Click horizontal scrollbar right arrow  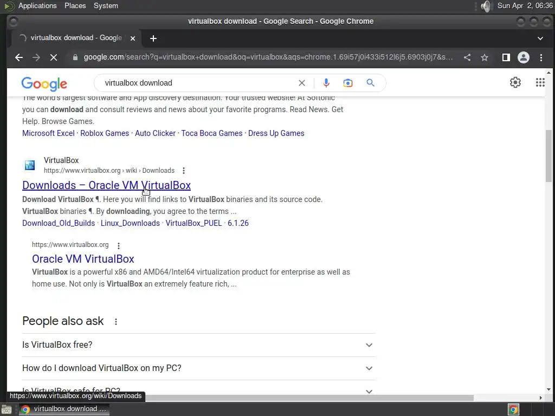tap(540, 398)
